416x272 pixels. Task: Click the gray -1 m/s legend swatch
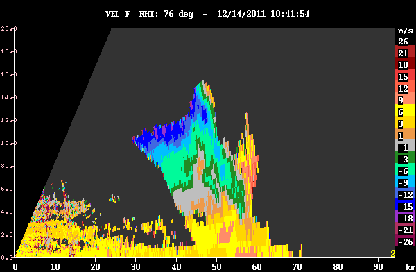[x=405, y=145]
